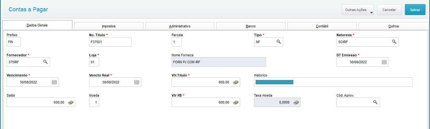Click the Cancelar button
The width and height of the screenshot is (430, 129).
click(x=389, y=10)
